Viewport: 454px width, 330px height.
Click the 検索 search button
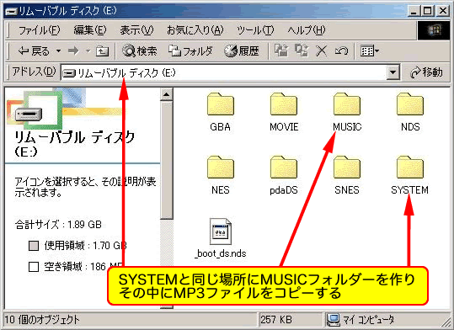click(140, 51)
